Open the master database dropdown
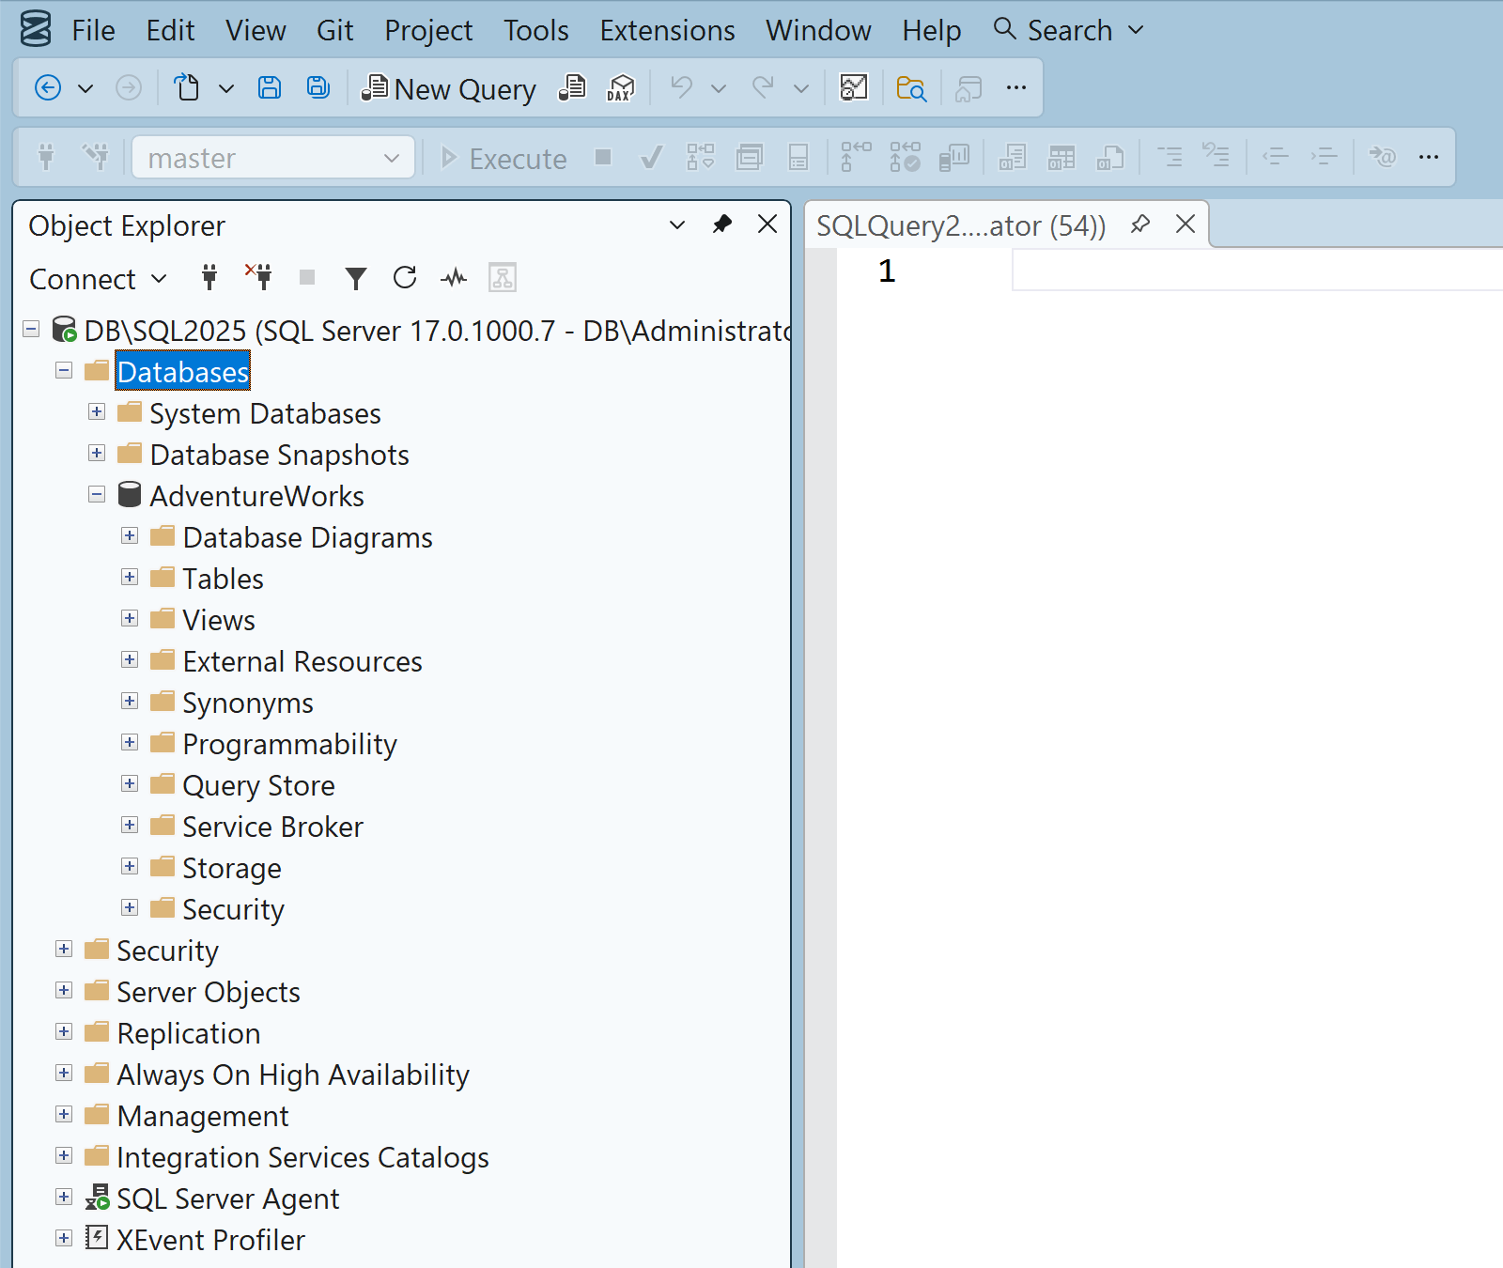This screenshot has width=1503, height=1268. tap(391, 157)
